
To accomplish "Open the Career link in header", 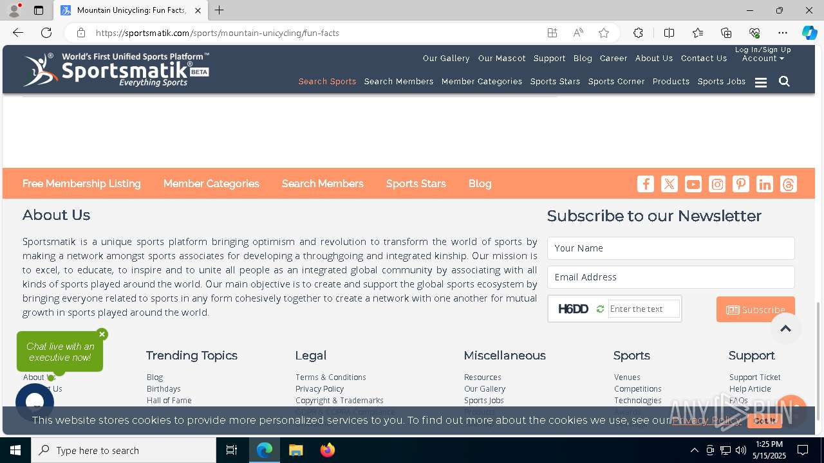I will 613,59.
